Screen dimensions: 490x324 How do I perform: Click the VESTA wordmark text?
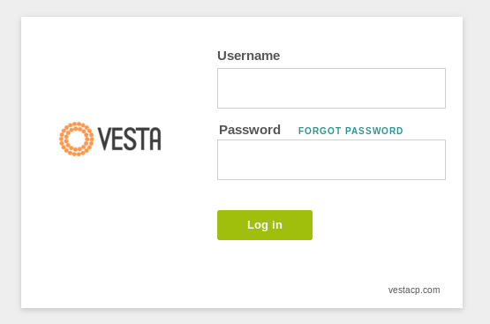pyautogui.click(x=130, y=139)
